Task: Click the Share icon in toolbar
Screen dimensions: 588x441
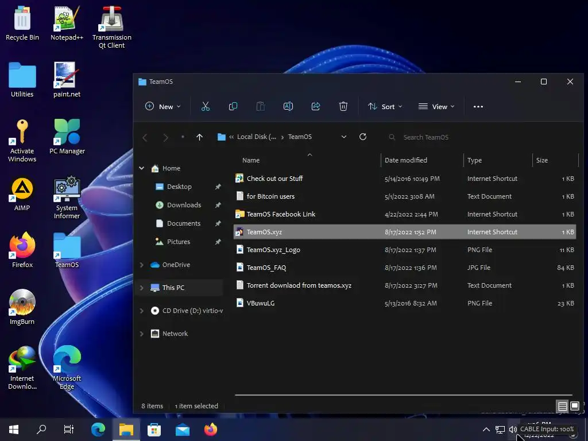Action: (x=316, y=106)
